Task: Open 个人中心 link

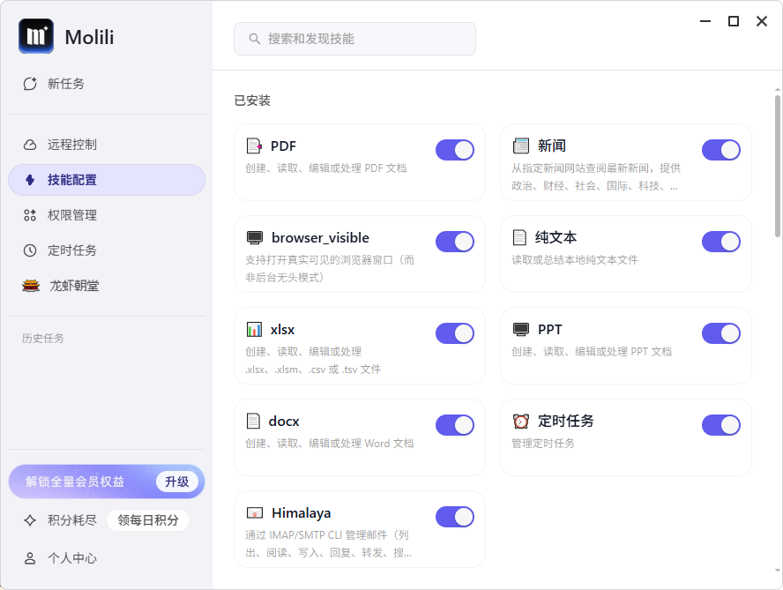Action: (107, 558)
